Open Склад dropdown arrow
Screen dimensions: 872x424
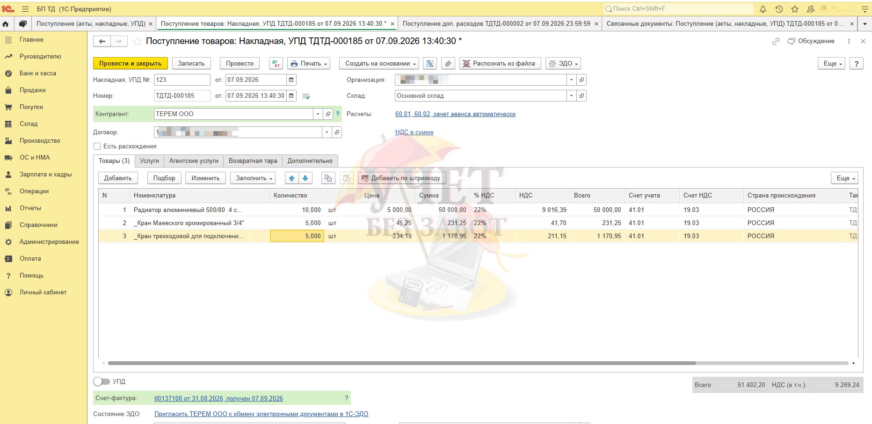pyautogui.click(x=571, y=96)
